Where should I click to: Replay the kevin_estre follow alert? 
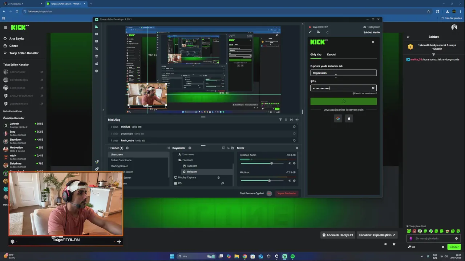294,140
